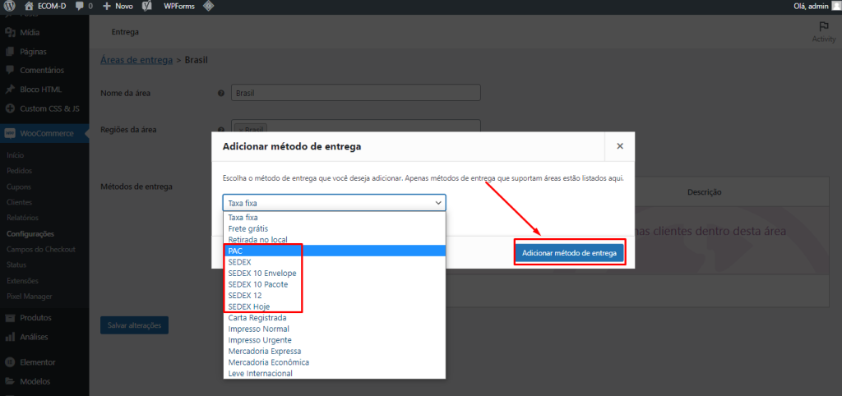This screenshot has width=842, height=396.
Task: Go to WooCommerce Extensões
Action: 22,281
